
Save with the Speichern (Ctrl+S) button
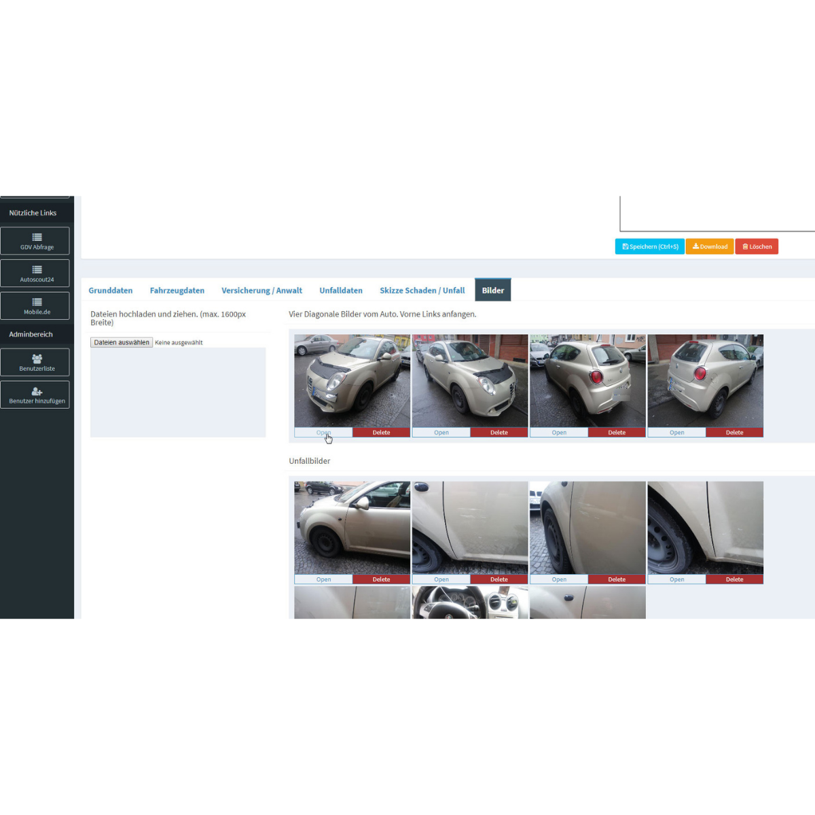(x=649, y=247)
